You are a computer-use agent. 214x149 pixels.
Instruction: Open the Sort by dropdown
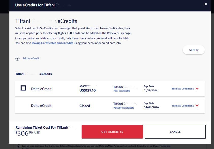[194, 50]
